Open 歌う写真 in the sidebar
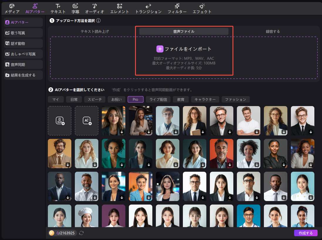This screenshot has width=322, height=240. click(x=23, y=33)
